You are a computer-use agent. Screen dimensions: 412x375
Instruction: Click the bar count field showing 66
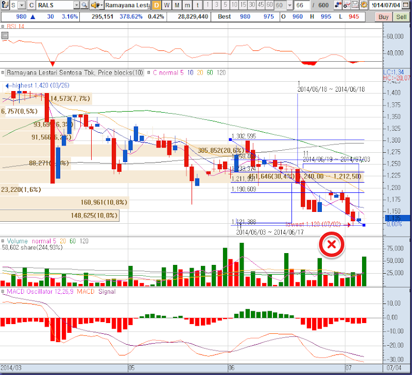pos(302,5)
